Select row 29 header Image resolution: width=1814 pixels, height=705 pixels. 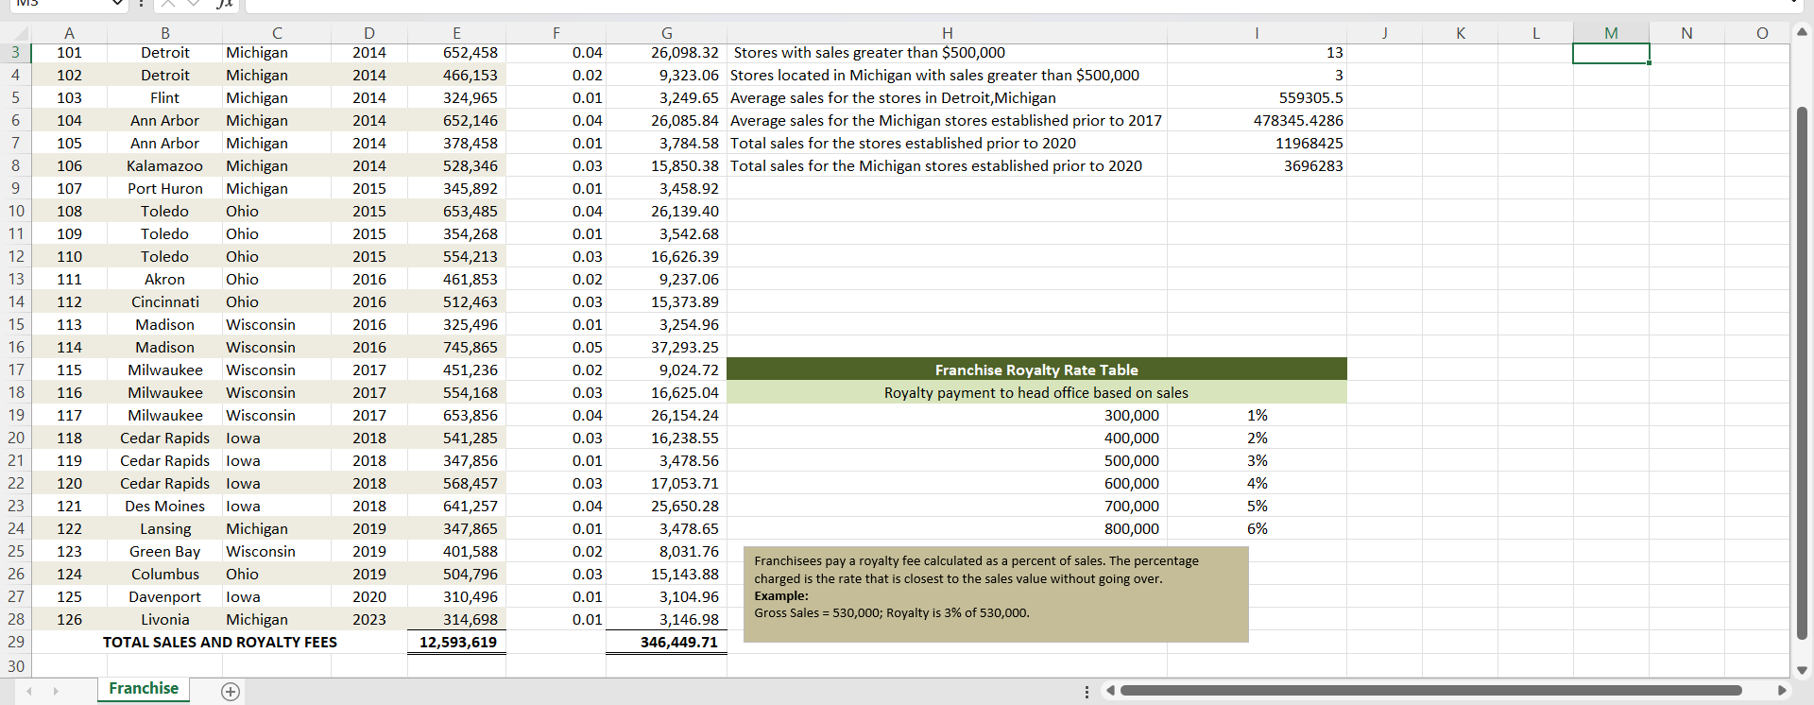15,643
